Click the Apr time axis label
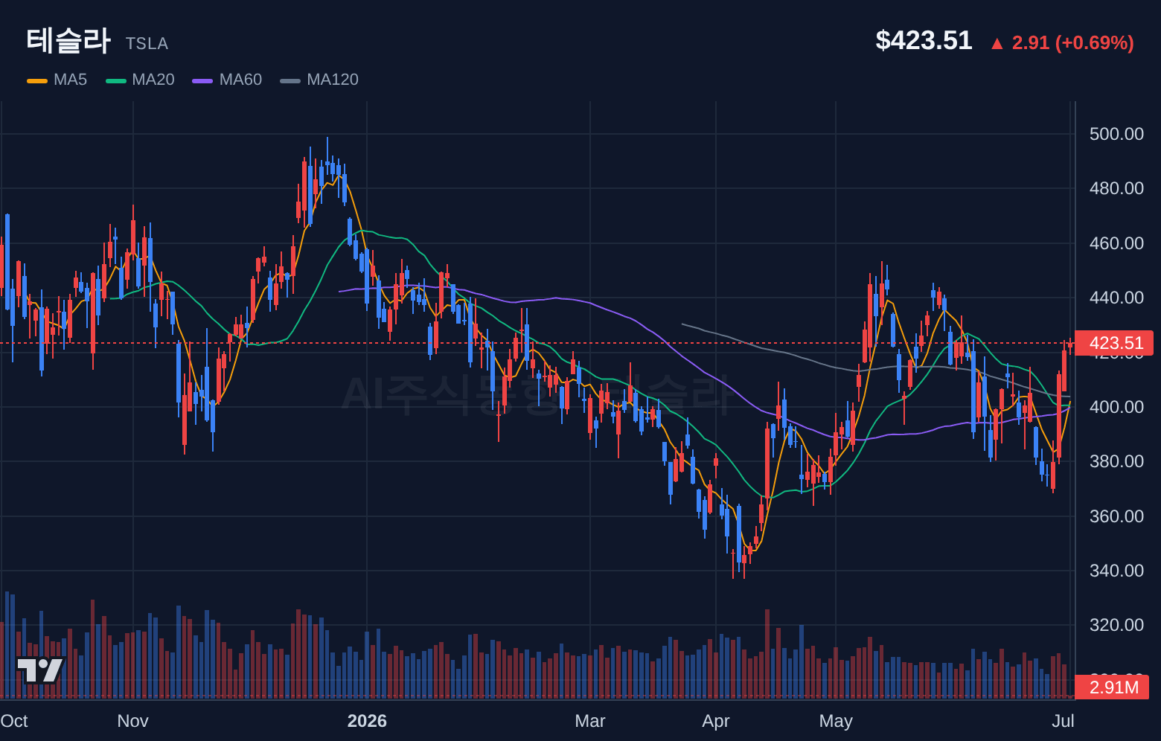The width and height of the screenshot is (1161, 741). [x=716, y=721]
